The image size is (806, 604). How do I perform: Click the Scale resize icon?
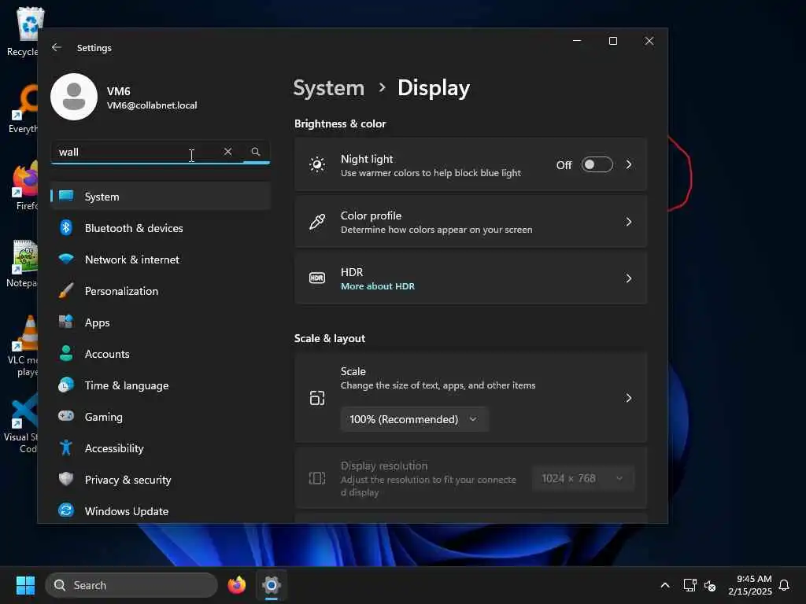pos(317,398)
